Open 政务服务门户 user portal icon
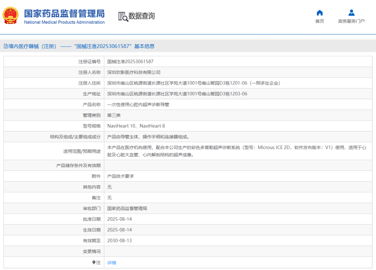 352,13
